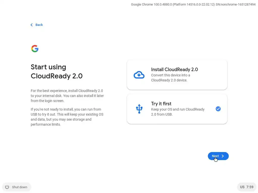The width and height of the screenshot is (258, 193).
Task: Click the Chrome version text at top
Action: (193, 5)
